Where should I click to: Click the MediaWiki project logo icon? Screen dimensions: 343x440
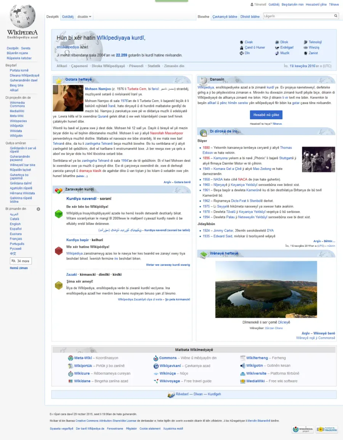coord(243,381)
